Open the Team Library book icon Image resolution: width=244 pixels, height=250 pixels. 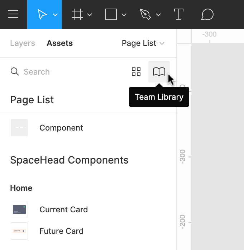click(x=159, y=72)
